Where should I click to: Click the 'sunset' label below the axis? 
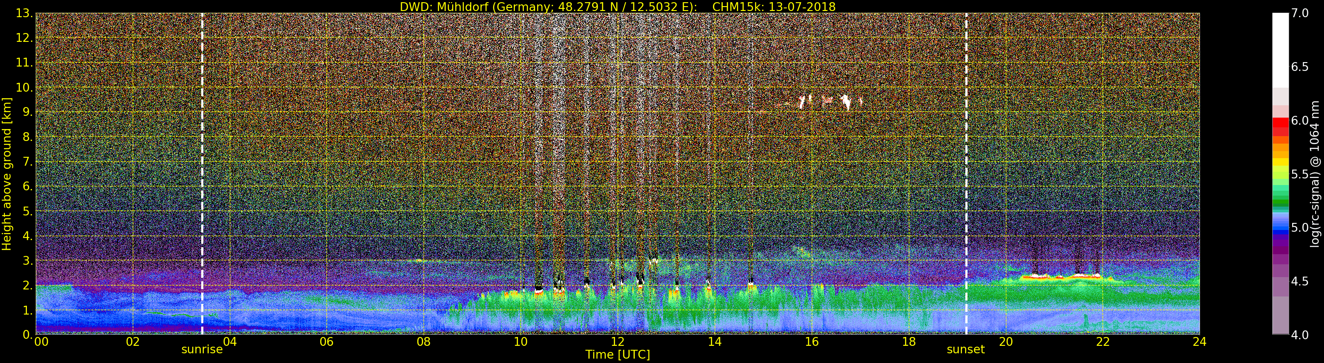click(966, 350)
